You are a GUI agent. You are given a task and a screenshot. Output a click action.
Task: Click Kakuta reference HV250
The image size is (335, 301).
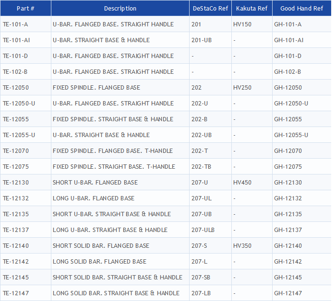242,87
